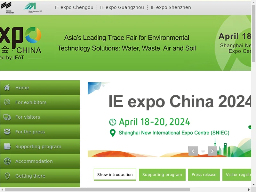Click the IE expo China colorful logo

coord(20,44)
